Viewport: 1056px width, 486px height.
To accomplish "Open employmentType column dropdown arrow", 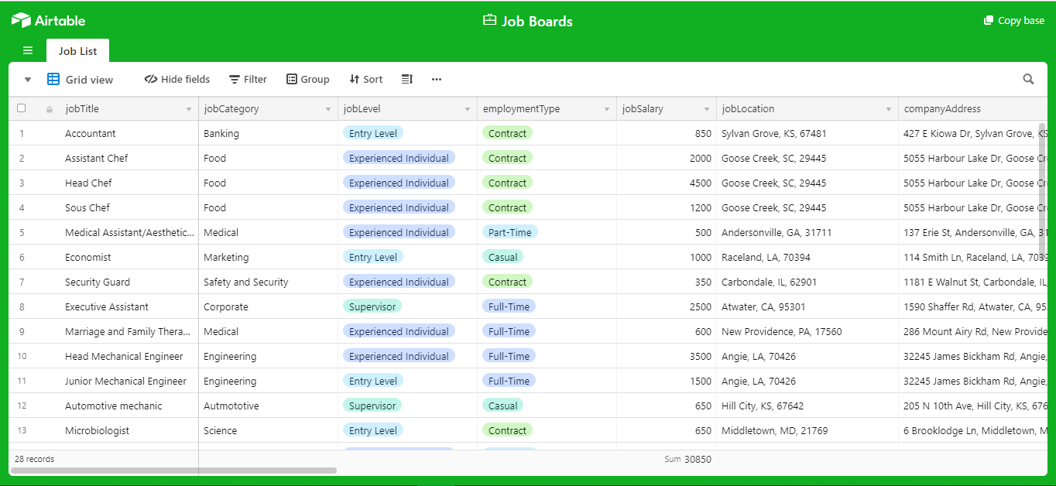I will [x=607, y=109].
